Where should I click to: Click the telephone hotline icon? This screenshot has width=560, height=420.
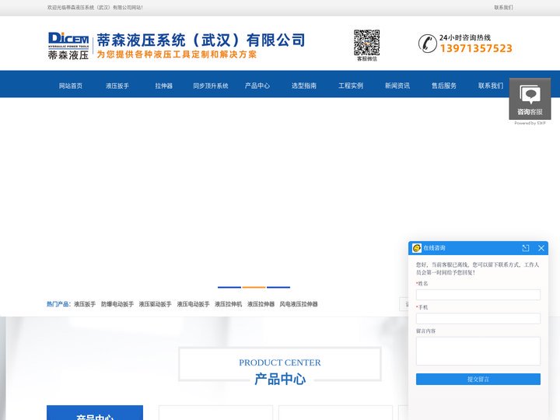click(x=428, y=44)
